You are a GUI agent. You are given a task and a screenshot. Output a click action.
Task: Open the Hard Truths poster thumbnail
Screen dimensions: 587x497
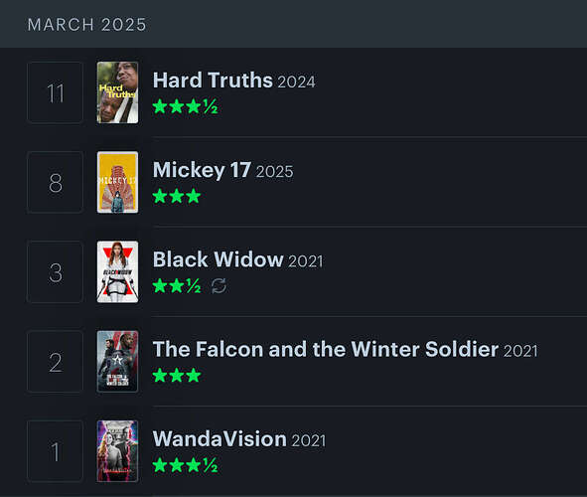[117, 92]
